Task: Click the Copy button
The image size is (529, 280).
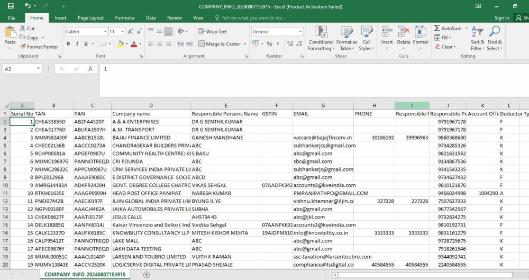Action: 29,38
